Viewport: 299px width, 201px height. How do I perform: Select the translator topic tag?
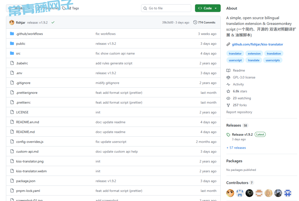point(235,54)
